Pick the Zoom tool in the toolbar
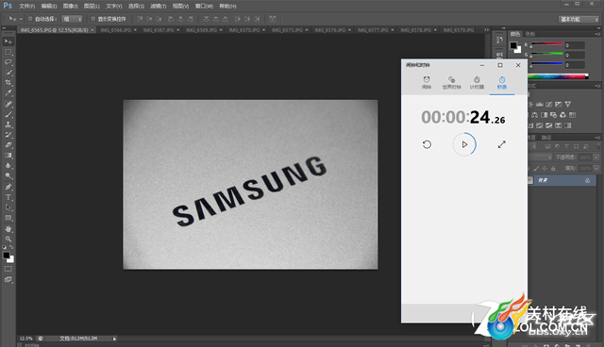 [x=8, y=239]
